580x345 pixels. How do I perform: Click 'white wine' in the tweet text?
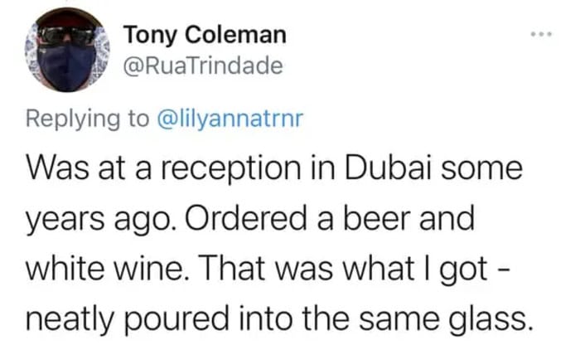pyautogui.click(x=106, y=269)
